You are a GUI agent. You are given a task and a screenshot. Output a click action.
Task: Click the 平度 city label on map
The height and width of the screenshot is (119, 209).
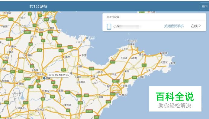point(114,74)
